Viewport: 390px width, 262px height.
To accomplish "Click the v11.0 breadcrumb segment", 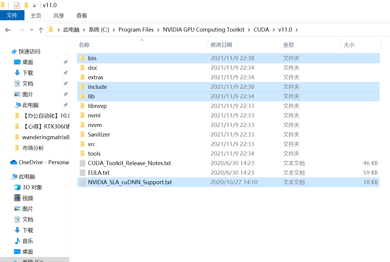I will pos(285,30).
